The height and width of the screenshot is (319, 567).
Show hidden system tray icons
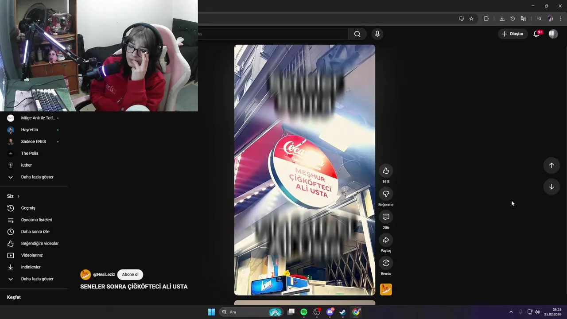point(511,312)
